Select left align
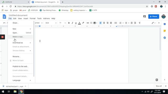168x94 pixels. click(101, 23)
